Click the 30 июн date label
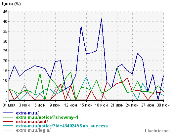This screenshot has height=134, width=172. [x=163, y=105]
